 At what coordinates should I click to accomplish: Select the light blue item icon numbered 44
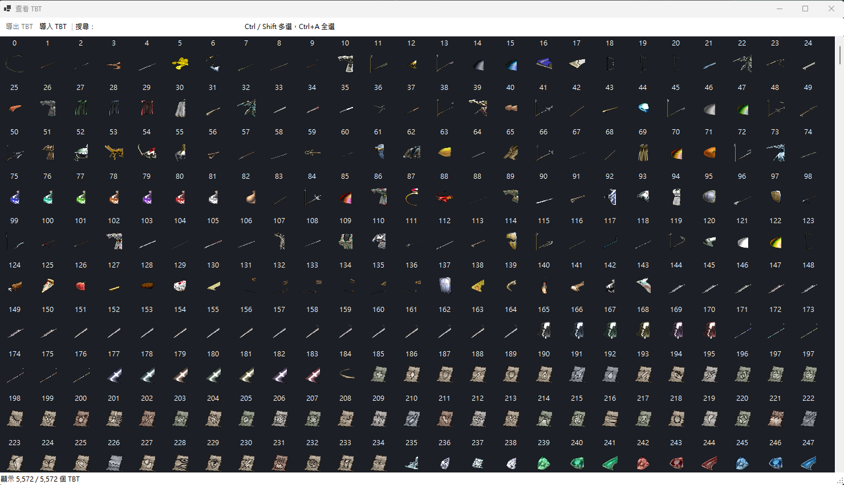(643, 108)
